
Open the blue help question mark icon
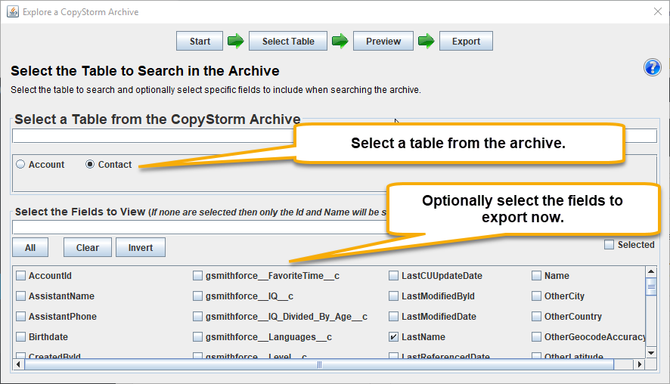tap(652, 67)
